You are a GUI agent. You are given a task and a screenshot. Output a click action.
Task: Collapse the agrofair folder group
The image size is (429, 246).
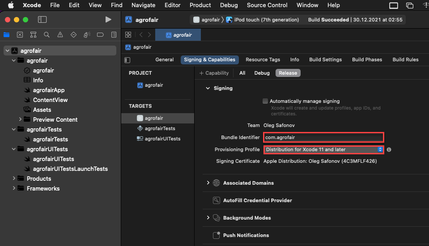(x=14, y=60)
